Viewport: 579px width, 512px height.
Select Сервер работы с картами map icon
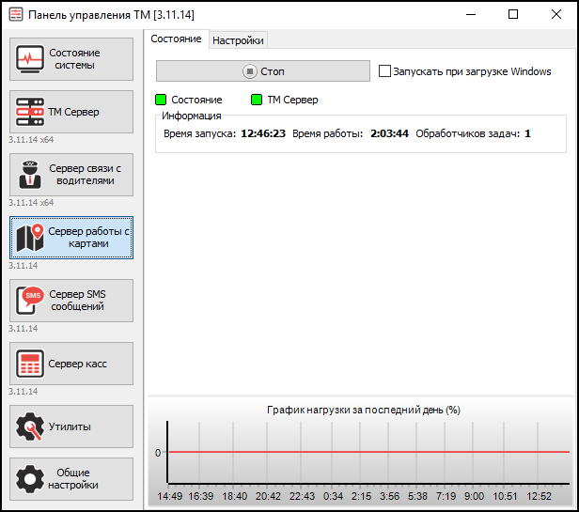(30, 238)
